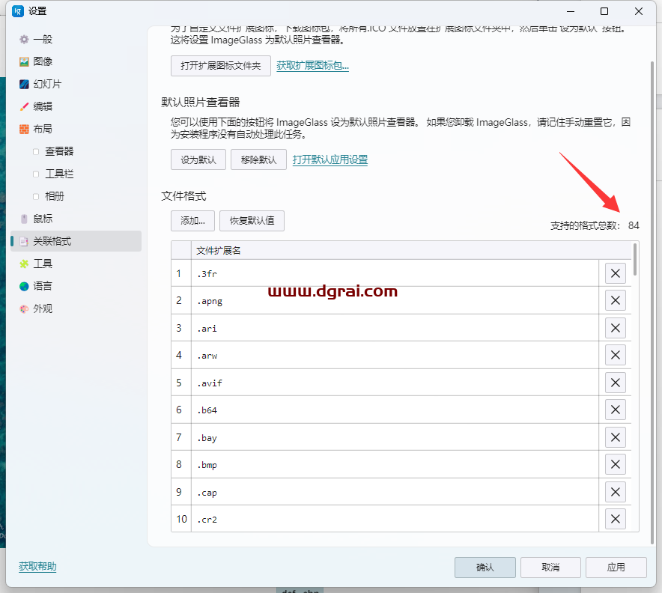The image size is (662, 593).
Task: Open the 布局 settings section
Action: click(x=76, y=129)
